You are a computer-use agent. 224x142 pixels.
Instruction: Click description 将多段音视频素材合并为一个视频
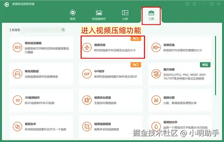coord(45,129)
